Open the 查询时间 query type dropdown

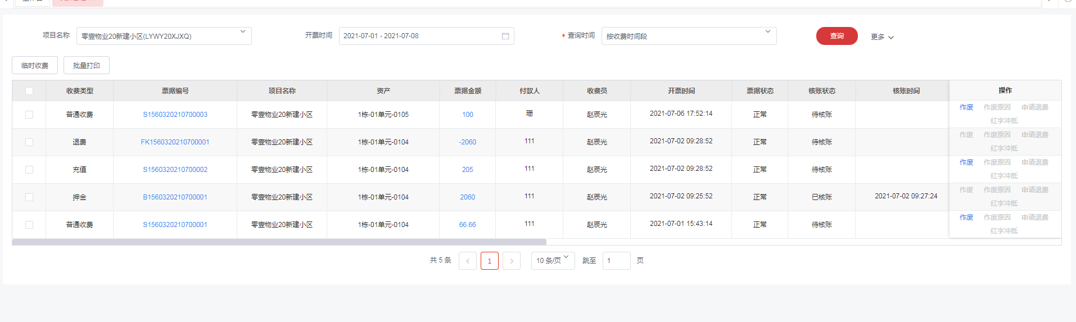tap(689, 36)
